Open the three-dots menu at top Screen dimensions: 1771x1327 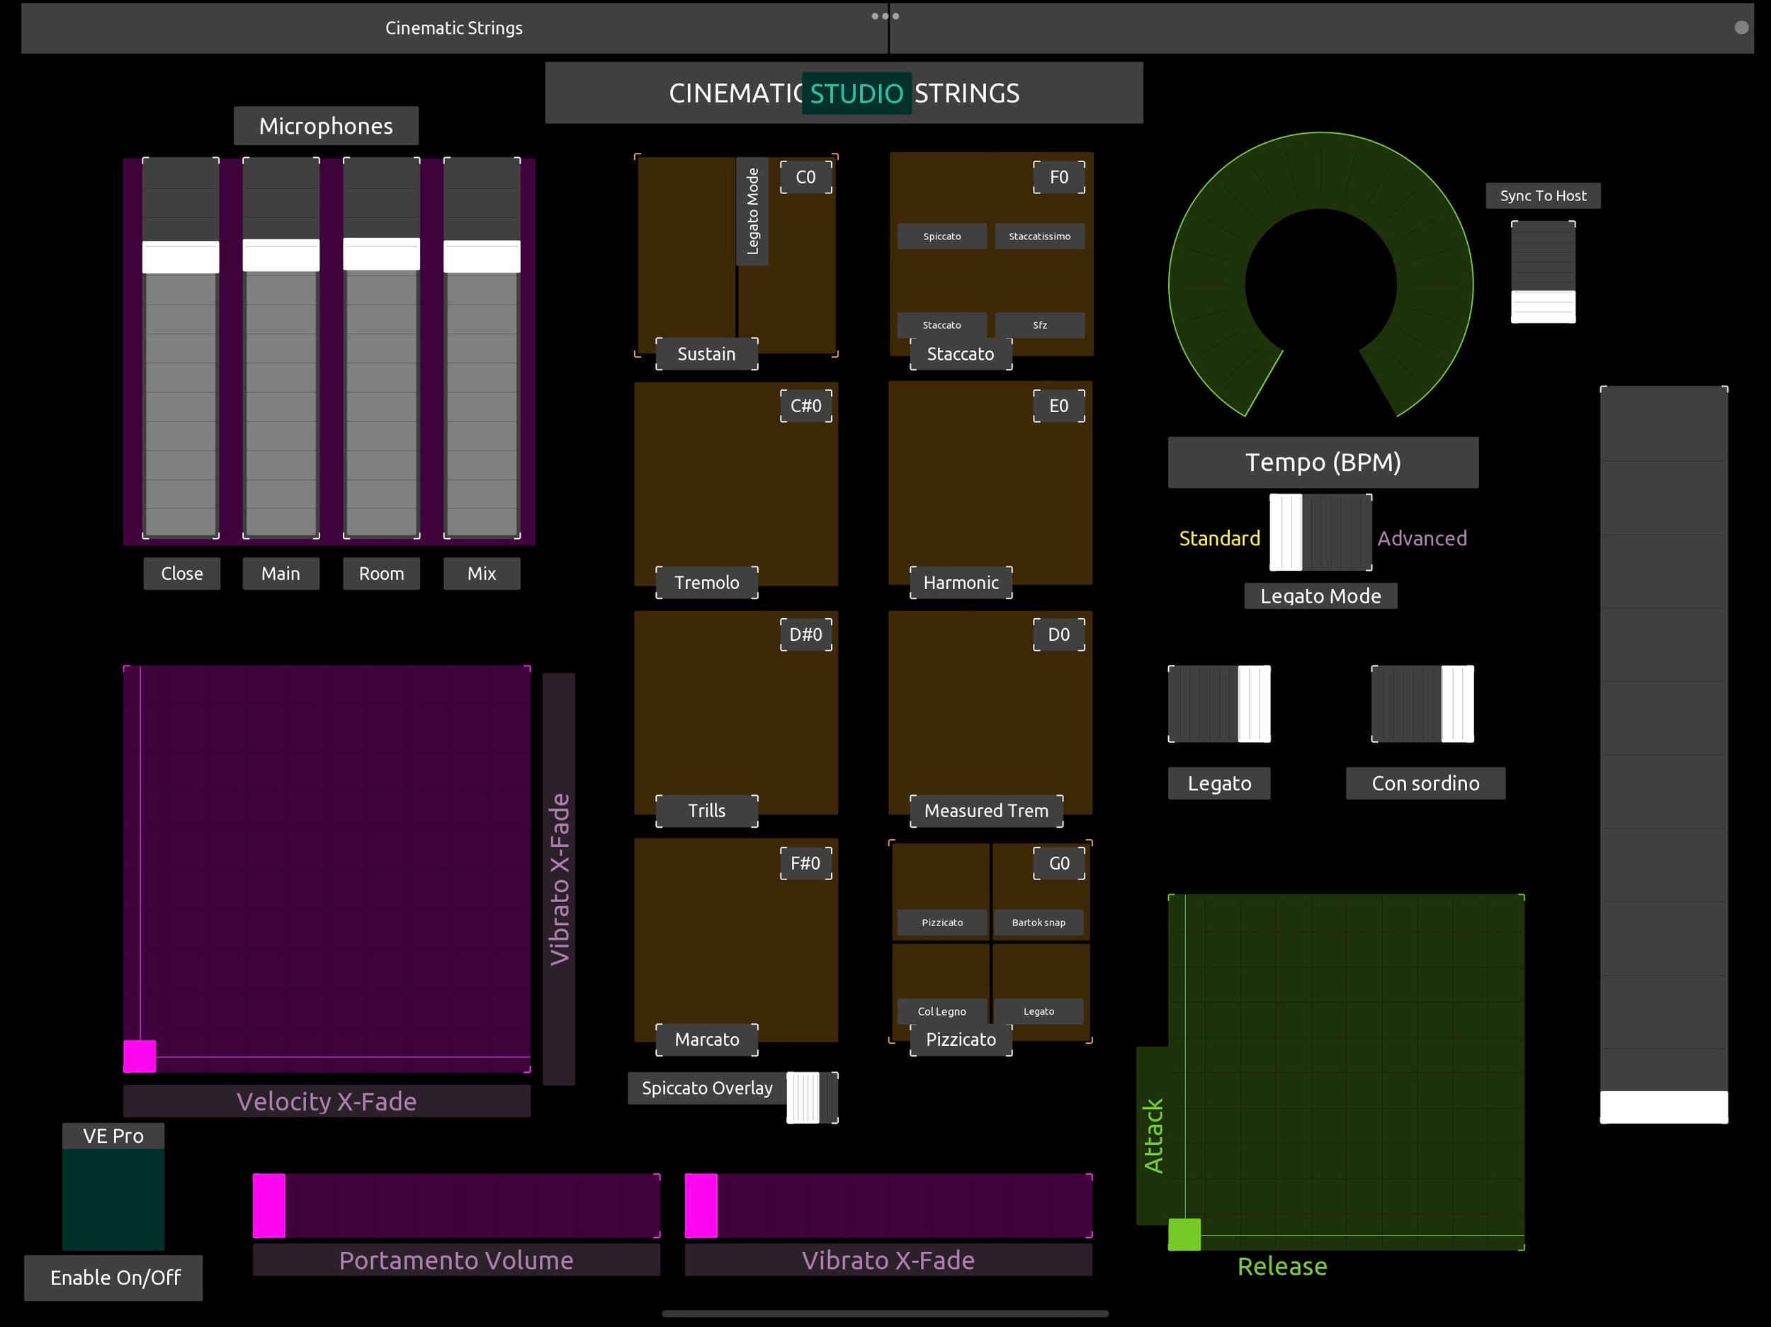coord(885,16)
